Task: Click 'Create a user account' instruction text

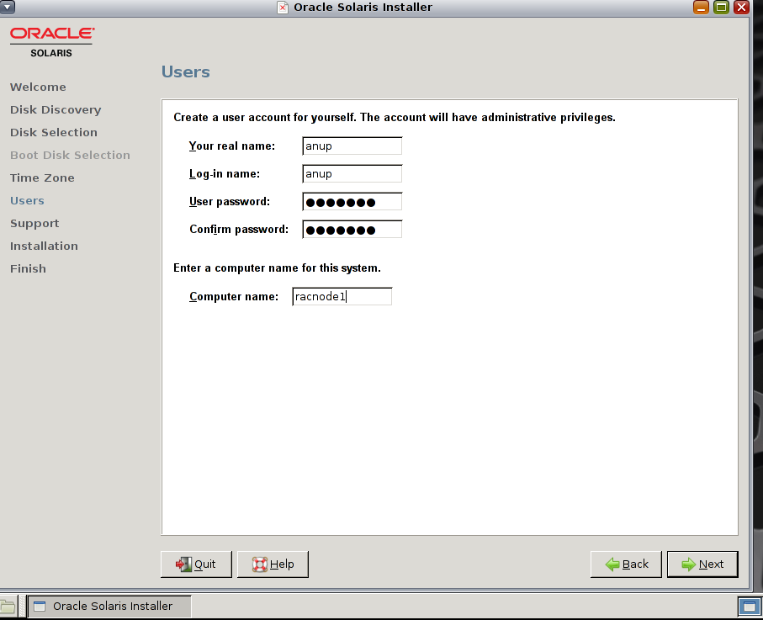Action: [395, 118]
